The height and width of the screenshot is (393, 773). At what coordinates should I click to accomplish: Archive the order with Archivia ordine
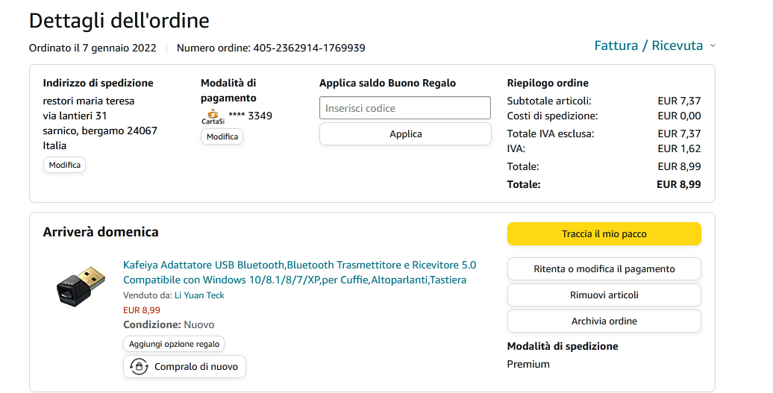click(604, 321)
